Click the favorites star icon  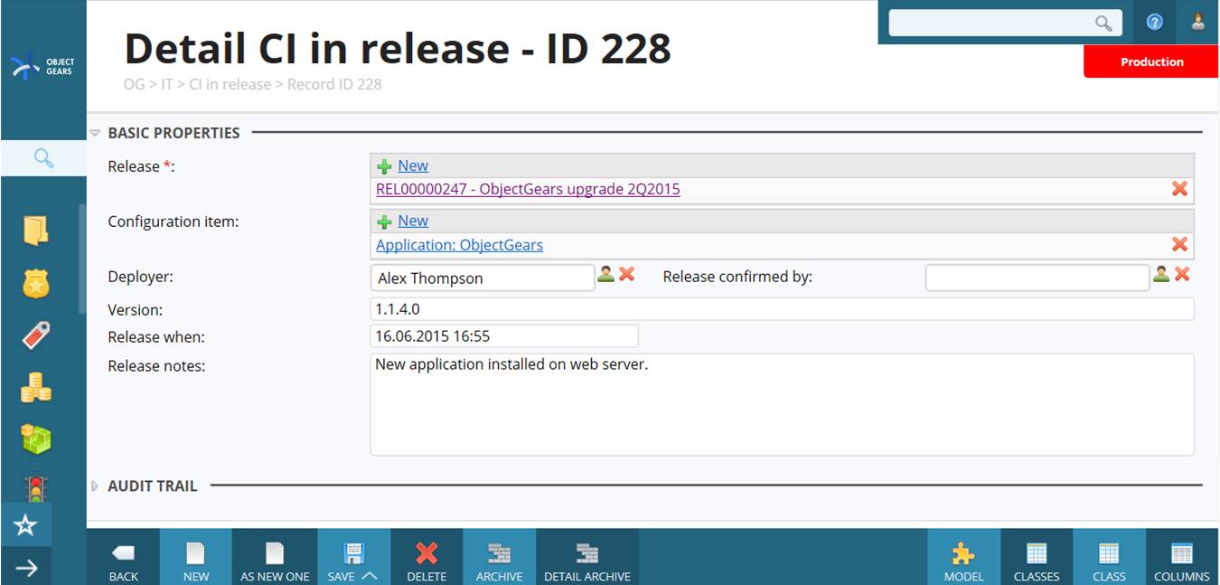tap(25, 525)
